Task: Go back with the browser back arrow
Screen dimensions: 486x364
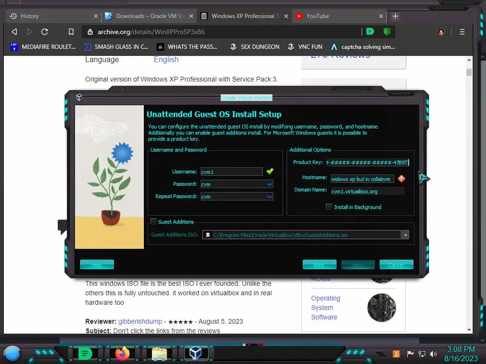Action: click(x=14, y=32)
